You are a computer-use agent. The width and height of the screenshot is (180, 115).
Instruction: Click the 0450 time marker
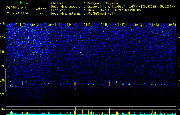pyautogui.click(x=173, y=25)
